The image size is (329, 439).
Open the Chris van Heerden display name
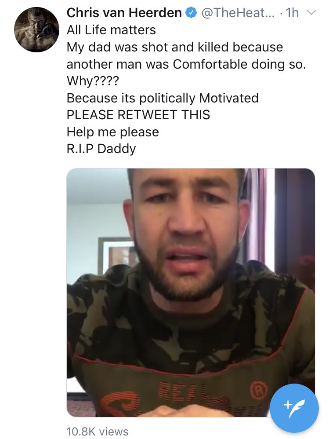[x=124, y=13]
